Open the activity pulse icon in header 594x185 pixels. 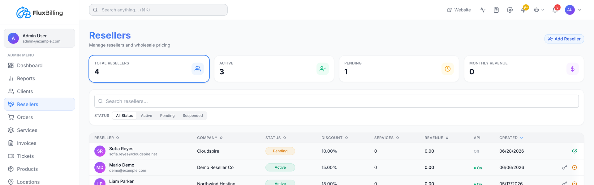(483, 10)
